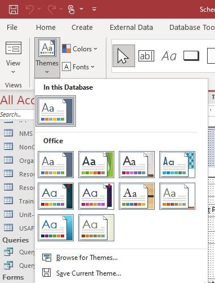Switch to the Create ribbon tab

pyautogui.click(x=82, y=28)
